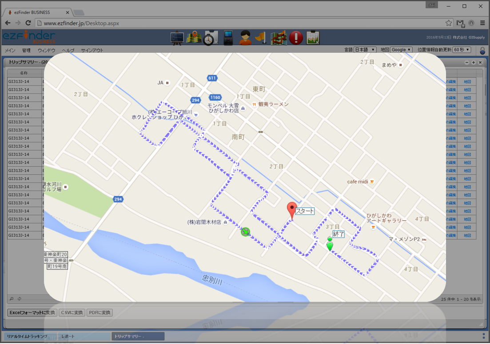Image resolution: width=490 pixels, height=344 pixels.
Task: Click the blue padlock icon
Action: [482, 51]
